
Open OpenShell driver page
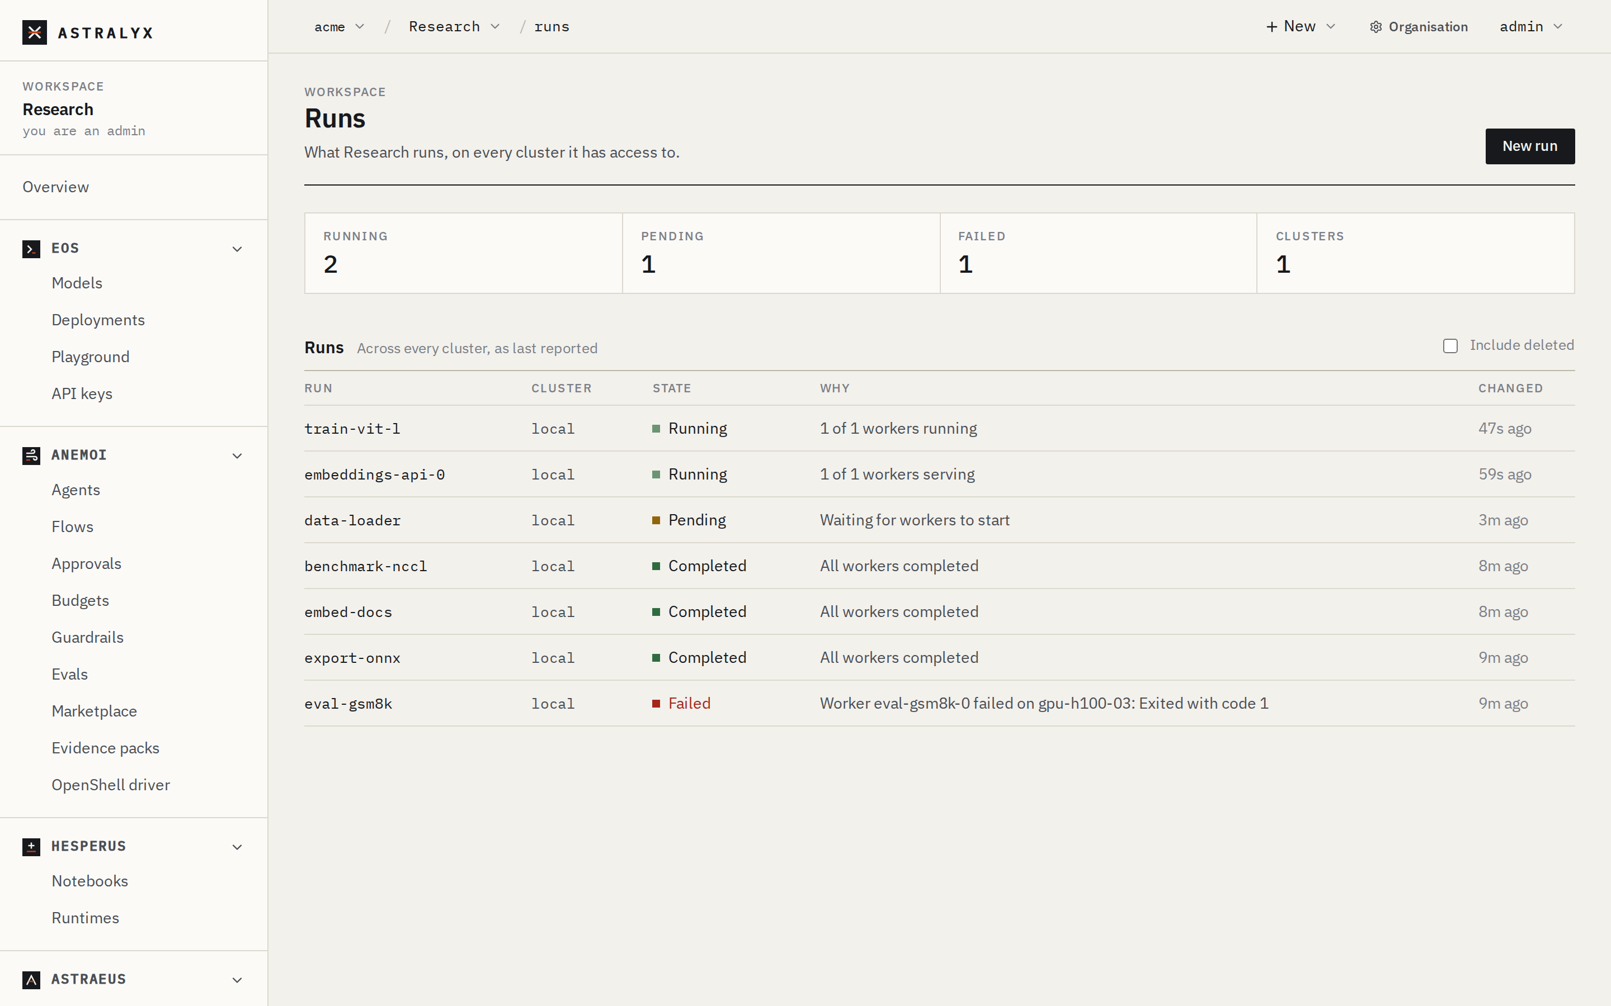tap(111, 785)
